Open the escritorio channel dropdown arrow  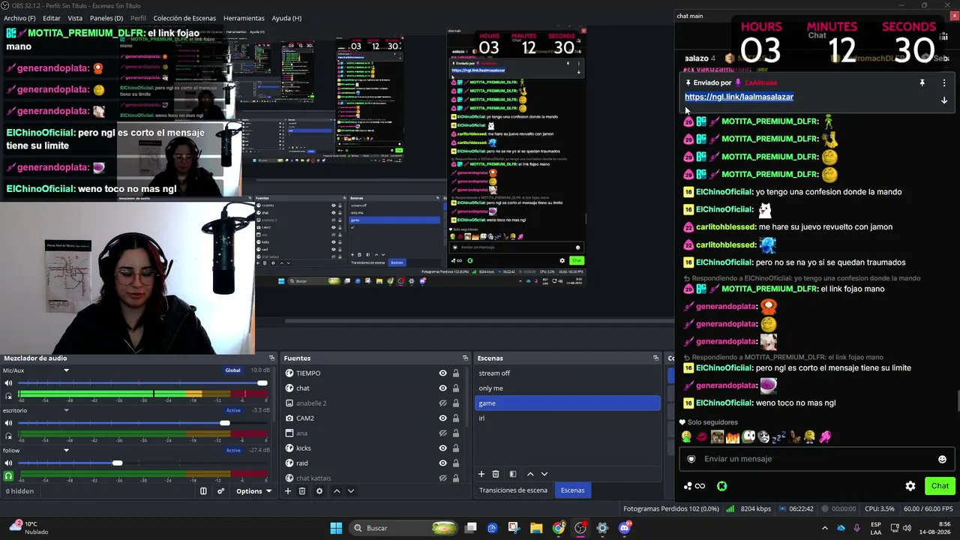tap(66, 410)
